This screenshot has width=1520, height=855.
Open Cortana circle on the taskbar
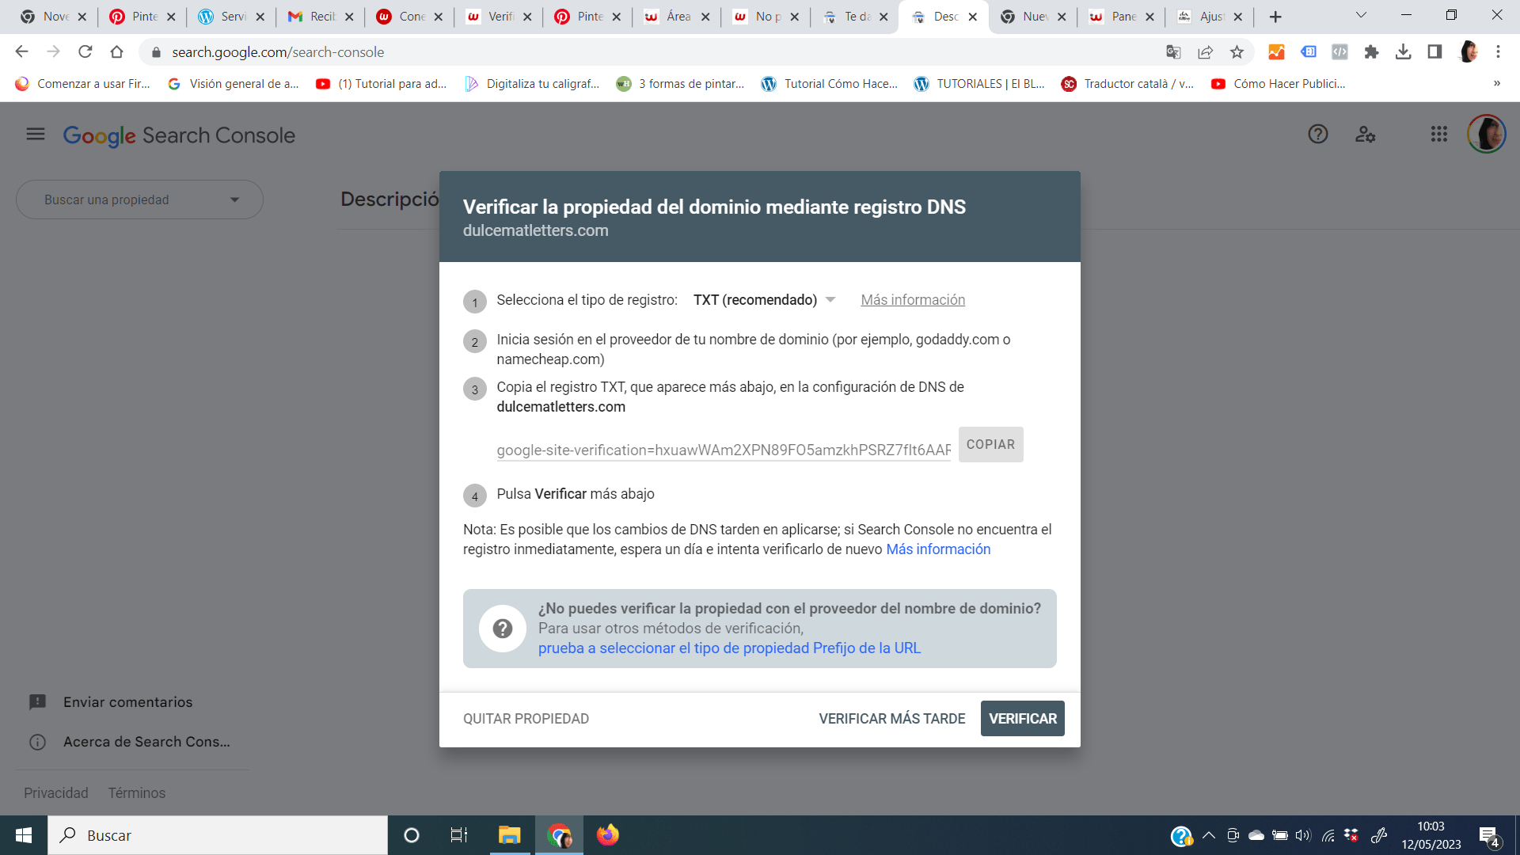tap(412, 835)
